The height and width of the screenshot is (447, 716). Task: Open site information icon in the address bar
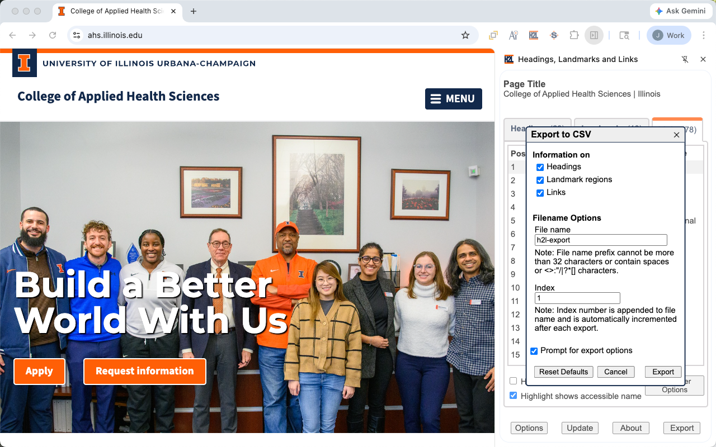(x=77, y=35)
